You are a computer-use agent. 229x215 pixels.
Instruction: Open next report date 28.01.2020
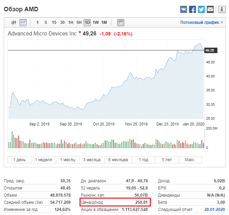(x=215, y=210)
